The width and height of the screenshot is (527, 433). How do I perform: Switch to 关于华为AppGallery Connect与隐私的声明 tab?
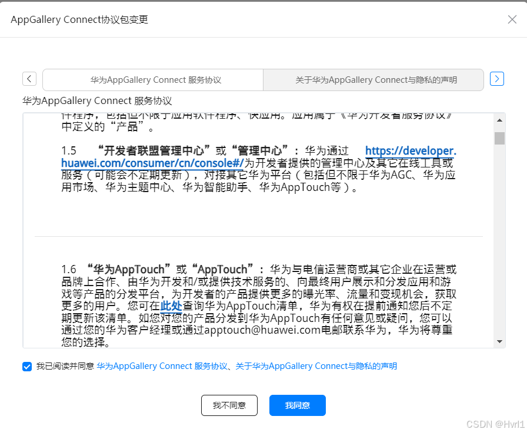373,80
